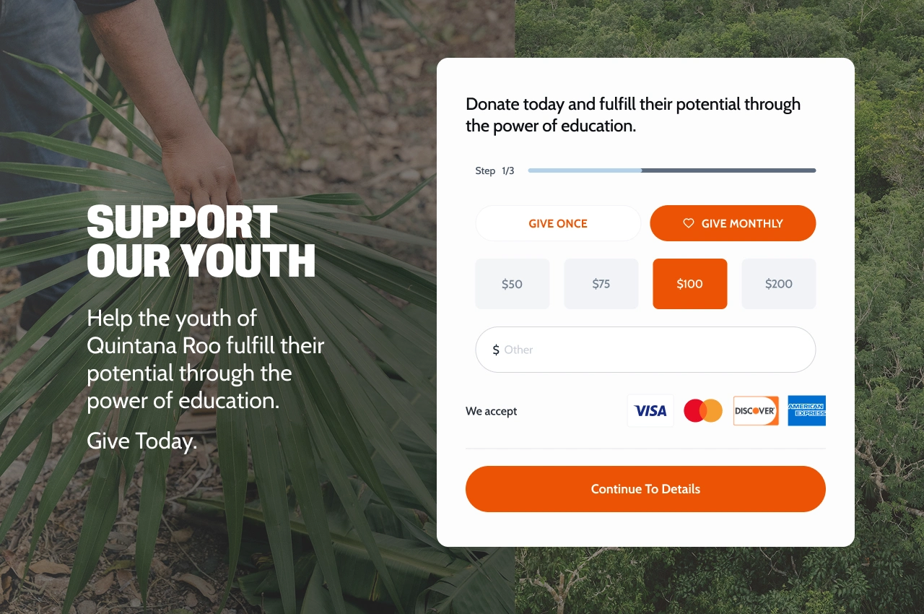Click the Give Today text
This screenshot has width=924, height=614.
point(142,441)
